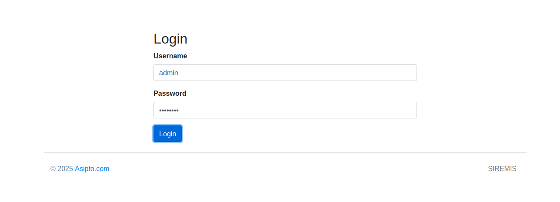This screenshot has width=560, height=202.
Task: Click the blue Login button
Action: 167,134
